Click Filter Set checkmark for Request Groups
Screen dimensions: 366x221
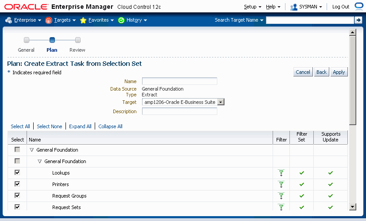[301, 196]
